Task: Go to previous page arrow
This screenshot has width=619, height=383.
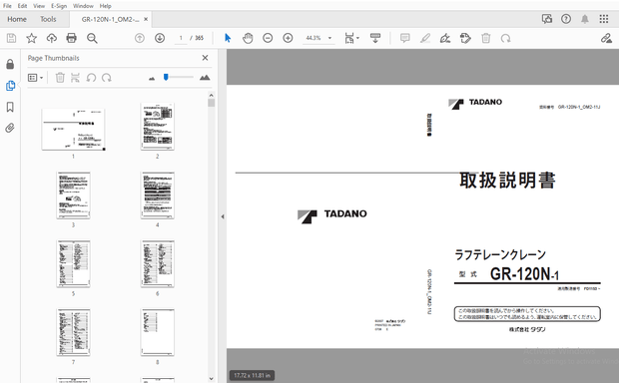Action: [140, 38]
